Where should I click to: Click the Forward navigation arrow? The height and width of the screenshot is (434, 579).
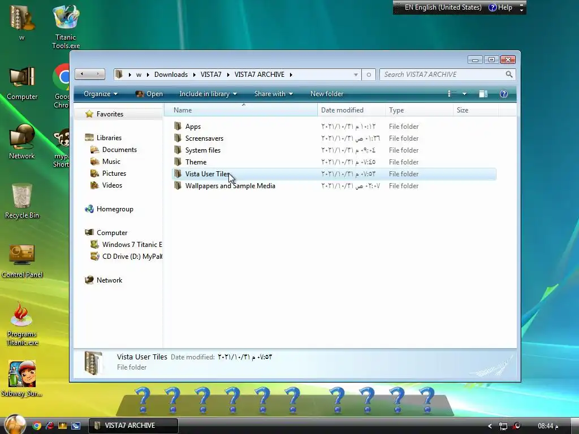[98, 74]
